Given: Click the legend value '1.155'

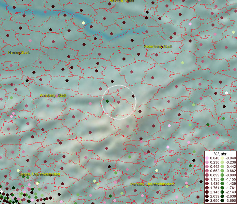Looking at the screenshot, I should pyautogui.click(x=214, y=179).
